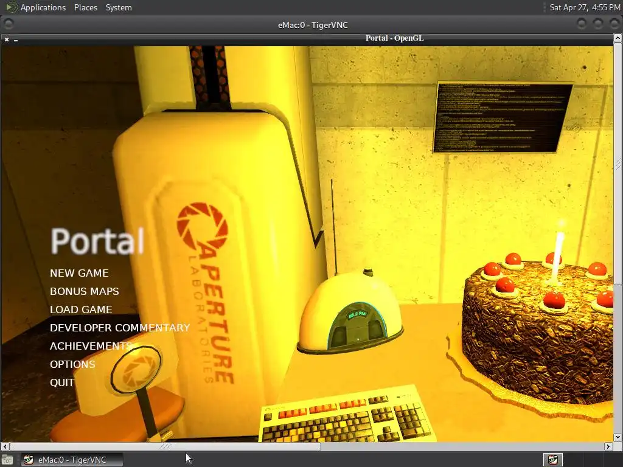This screenshot has height=467, width=623.
Task: Open the System menu
Action: [119, 7]
